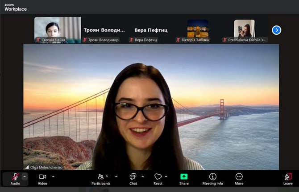
Task: Show next participants with the blue arrow
Action: (277, 30)
